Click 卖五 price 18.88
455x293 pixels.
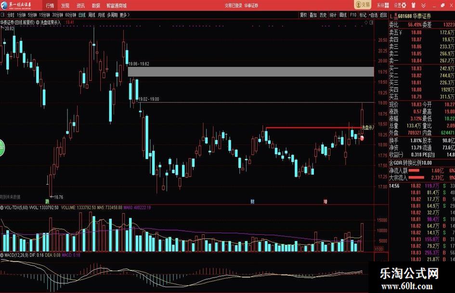416,32
